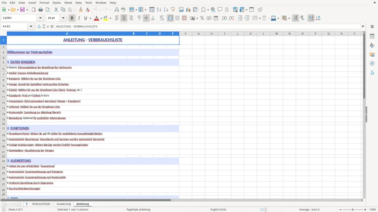Click the Save document icon

tap(23, 10)
